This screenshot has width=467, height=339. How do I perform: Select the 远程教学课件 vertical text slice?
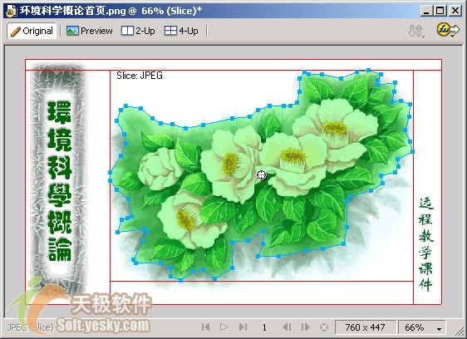(x=426, y=244)
